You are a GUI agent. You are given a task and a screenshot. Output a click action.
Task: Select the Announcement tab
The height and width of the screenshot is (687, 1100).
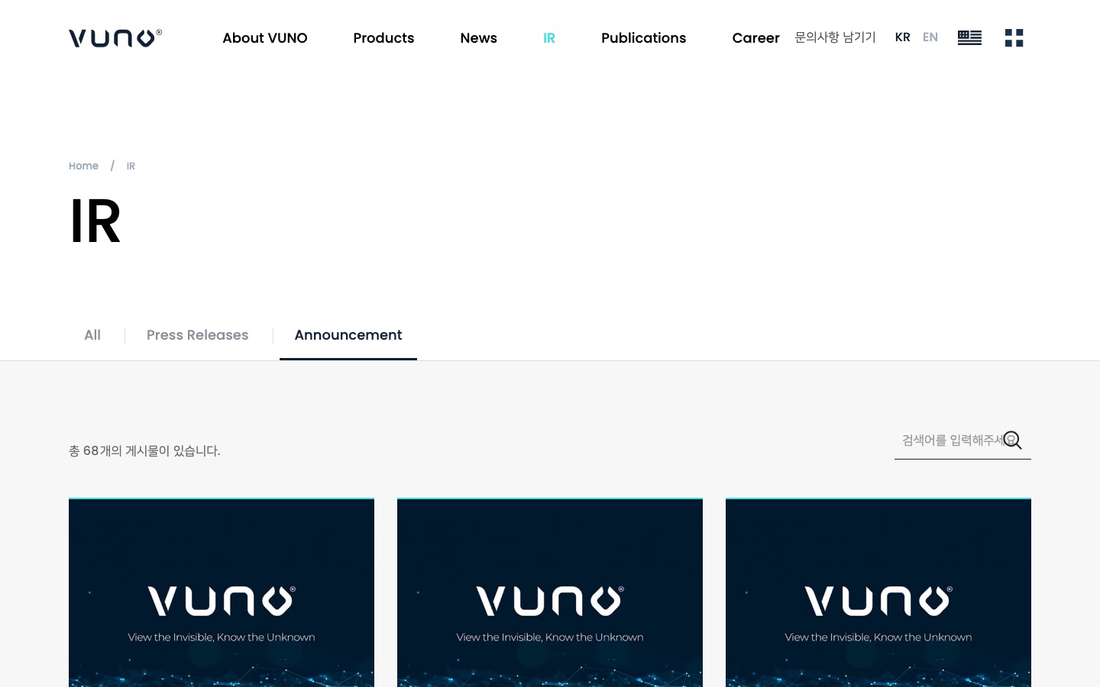point(348,335)
